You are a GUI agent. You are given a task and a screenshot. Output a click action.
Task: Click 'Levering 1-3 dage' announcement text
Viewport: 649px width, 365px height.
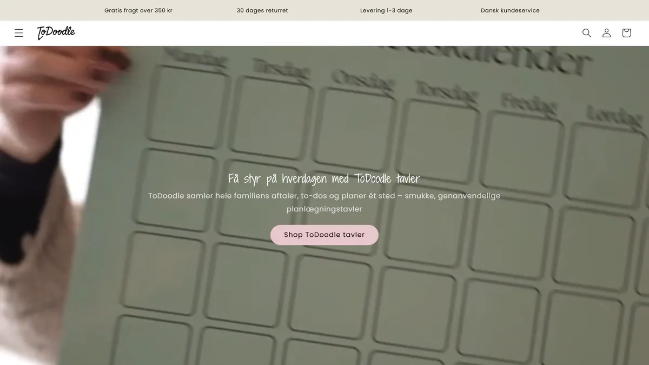point(386,10)
